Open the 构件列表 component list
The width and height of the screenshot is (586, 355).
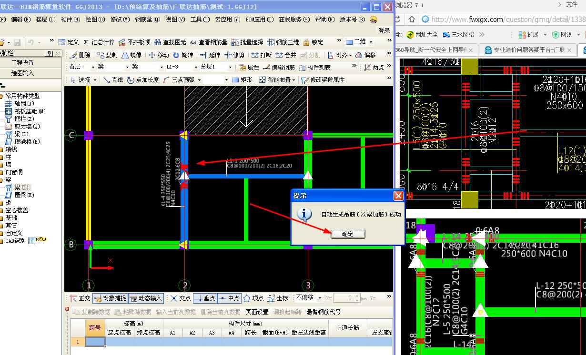pos(314,68)
